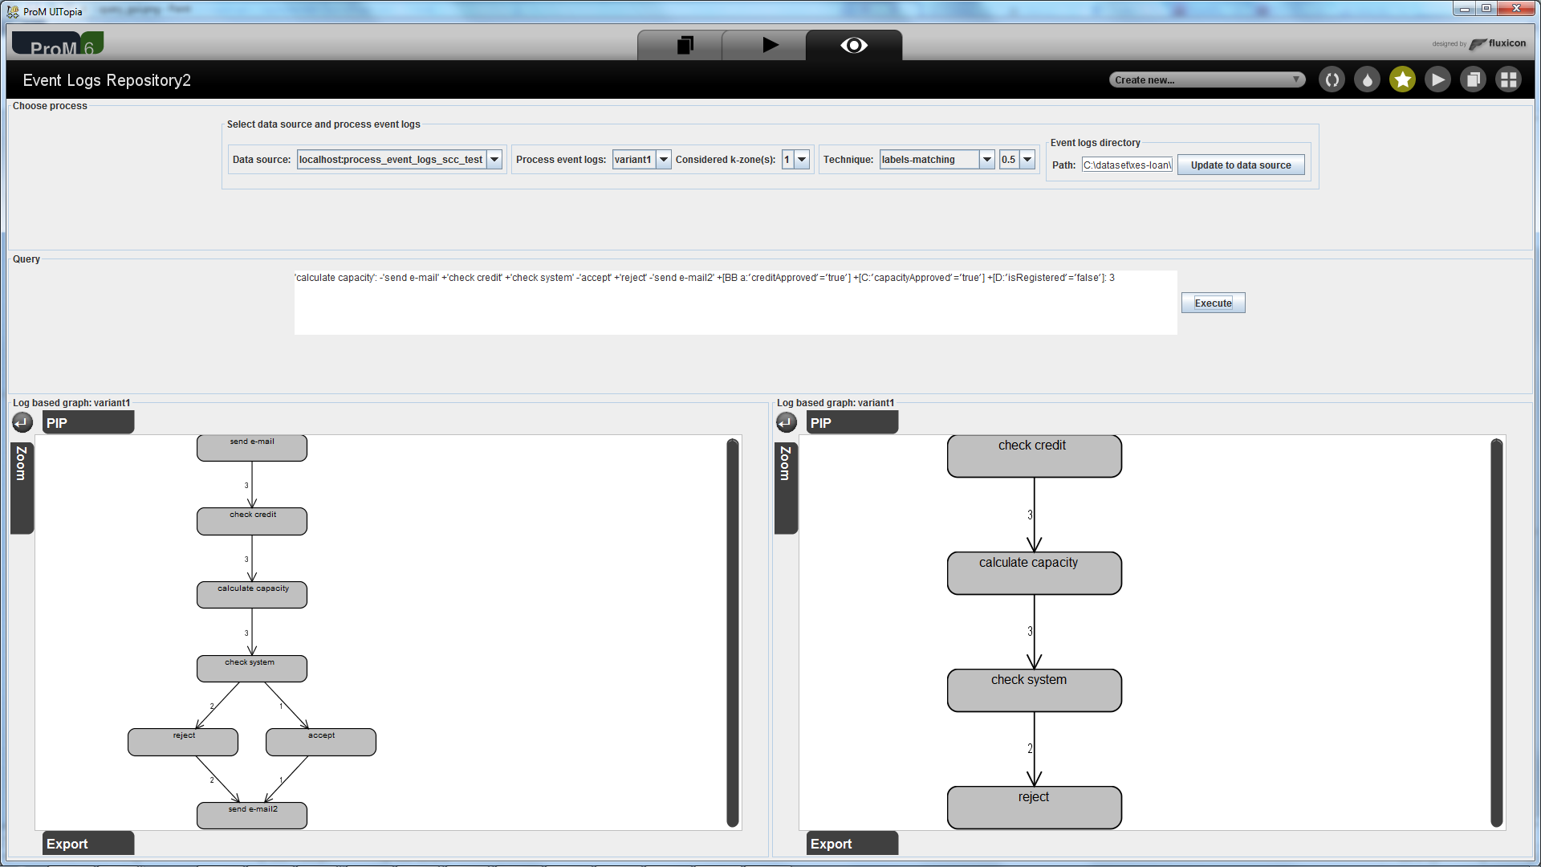Select the 'accept' node in left graph

pyautogui.click(x=321, y=742)
